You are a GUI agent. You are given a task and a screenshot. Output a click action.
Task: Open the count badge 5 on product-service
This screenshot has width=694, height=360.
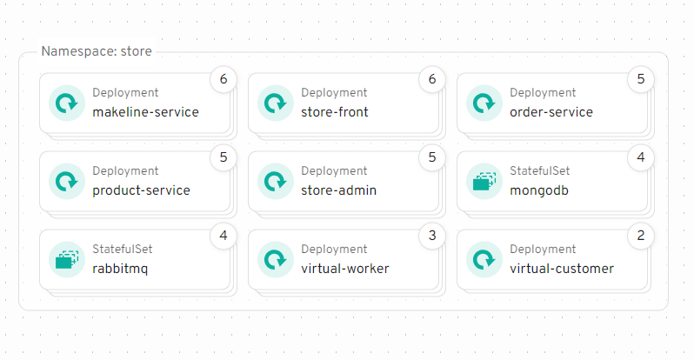point(224,157)
